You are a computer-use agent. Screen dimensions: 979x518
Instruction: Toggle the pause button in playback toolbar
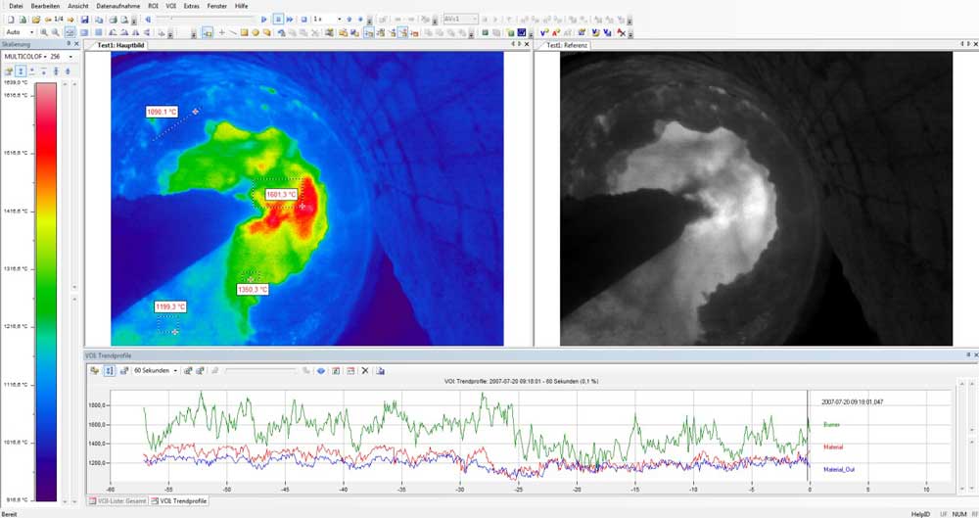pos(278,20)
